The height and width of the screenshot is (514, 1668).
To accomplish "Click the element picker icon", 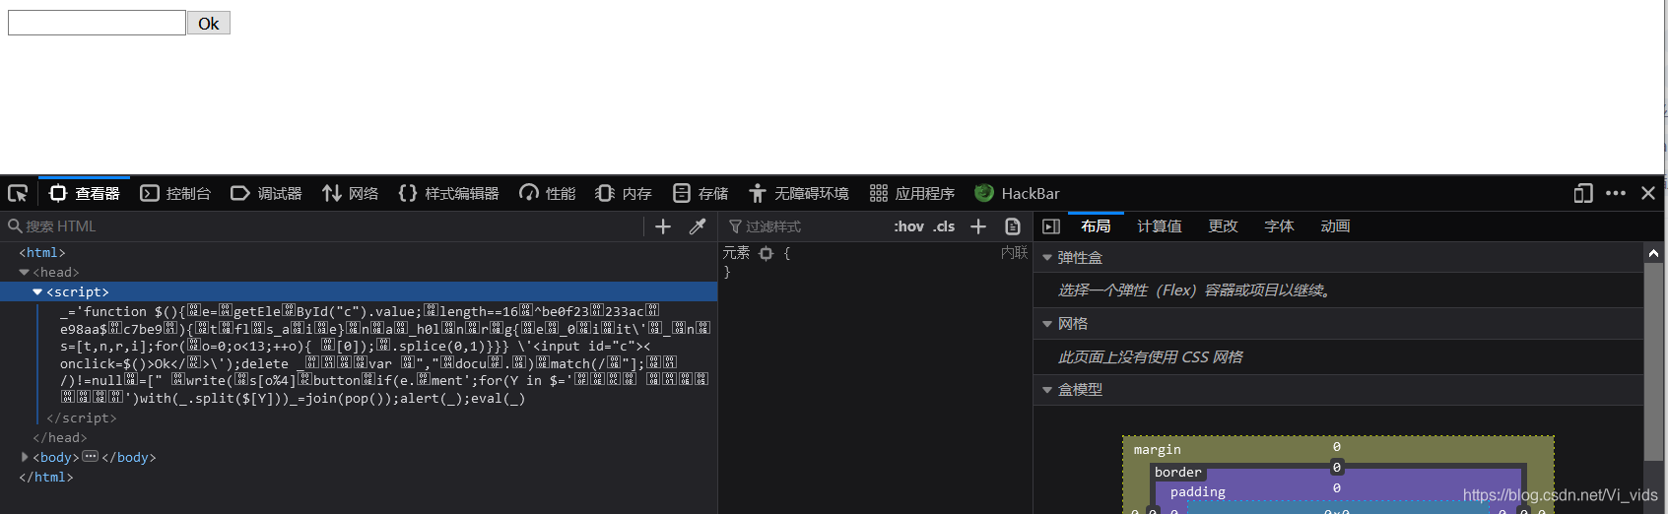I will pos(18,193).
